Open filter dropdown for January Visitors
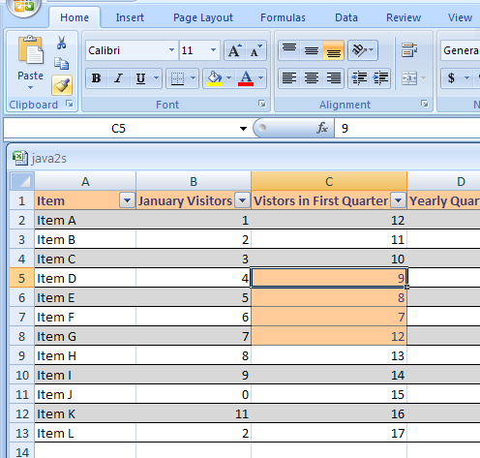This screenshot has width=480, height=458. pyautogui.click(x=243, y=200)
